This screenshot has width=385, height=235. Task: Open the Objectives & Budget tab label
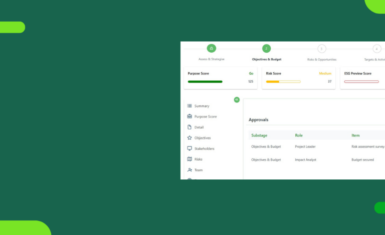point(266,59)
